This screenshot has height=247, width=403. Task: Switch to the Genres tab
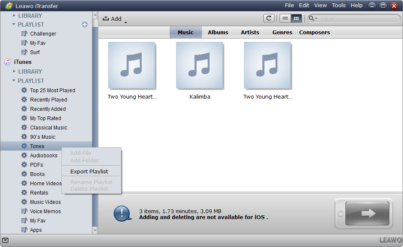tap(282, 32)
